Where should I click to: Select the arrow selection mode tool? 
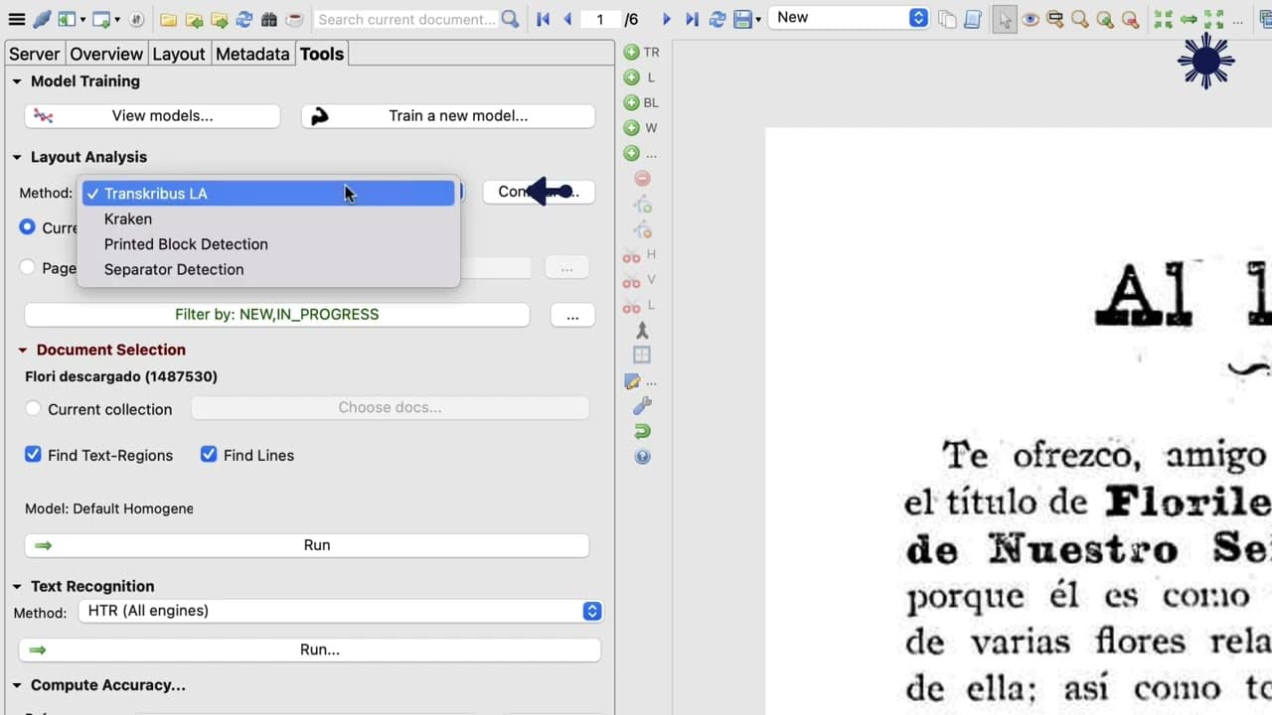pos(1005,19)
